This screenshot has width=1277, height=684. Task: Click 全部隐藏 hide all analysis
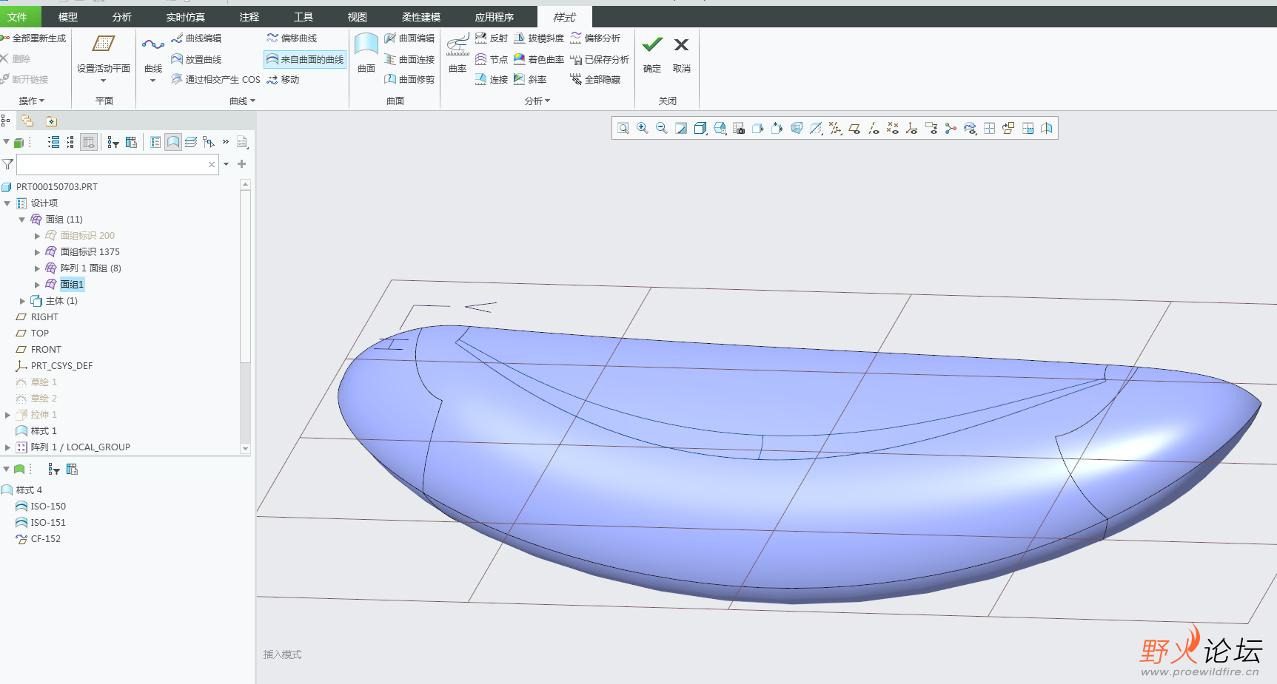[x=595, y=80]
